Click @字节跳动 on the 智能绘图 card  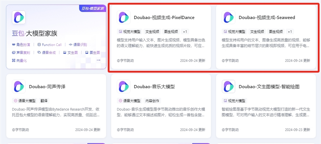(230, 130)
